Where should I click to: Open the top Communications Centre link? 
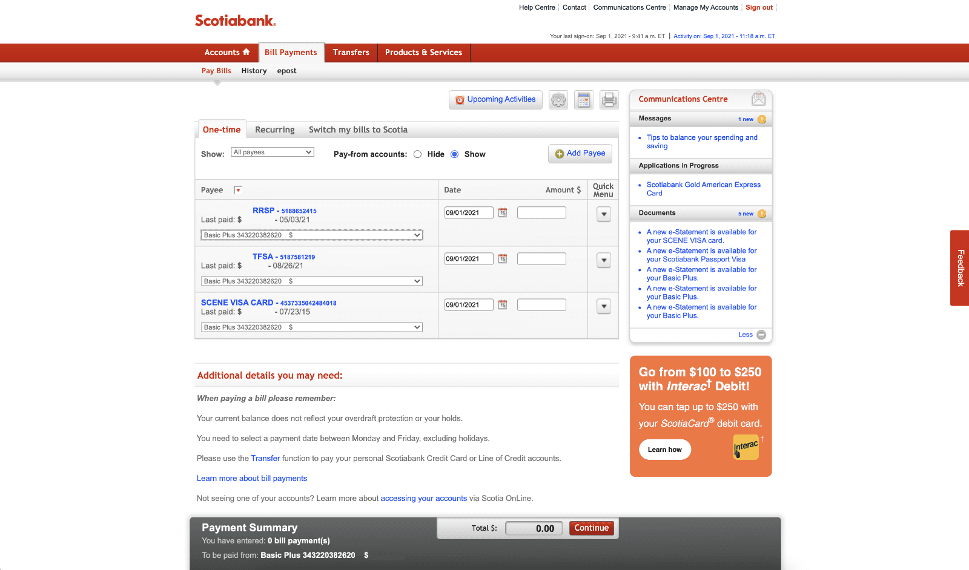630,7
